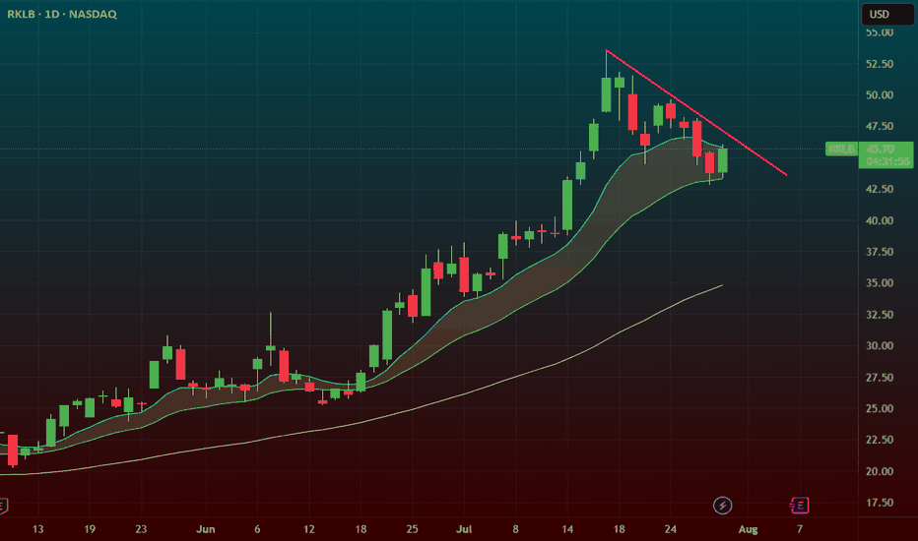Click the 35.00 price axis label
The image size is (918, 541).
[x=880, y=283]
